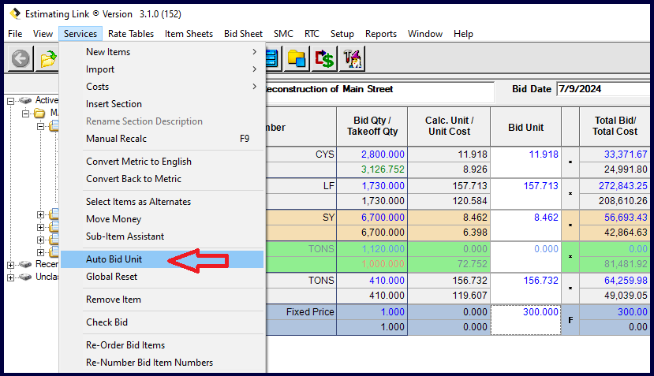Click the Bid Unit column header
This screenshot has width=654, height=376.
tap(525, 128)
